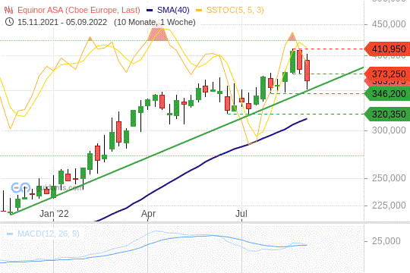The image size is (410, 273).
Task: Click the clock icon before the date range
Action: (9, 22)
